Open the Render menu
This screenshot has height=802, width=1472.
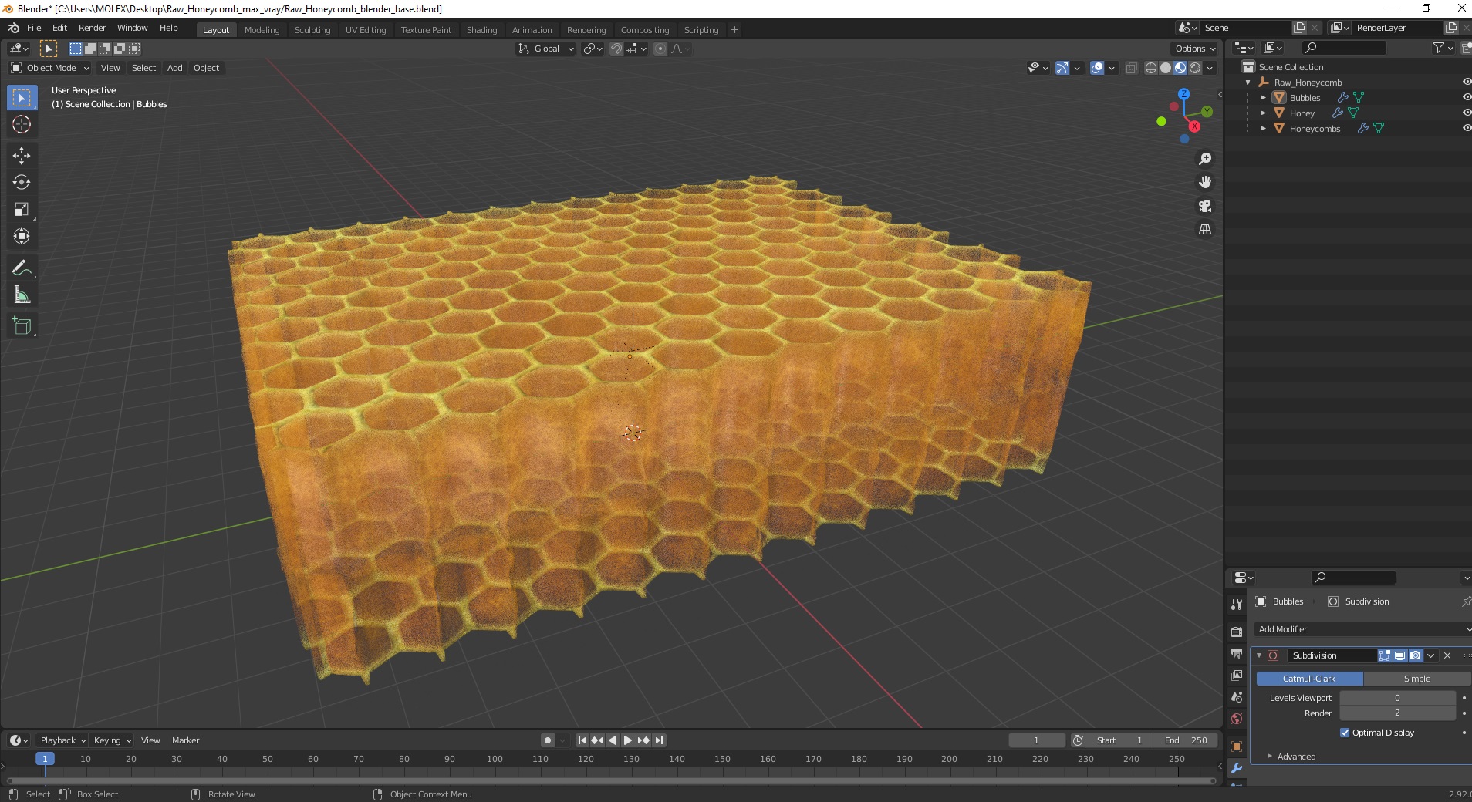tap(92, 28)
